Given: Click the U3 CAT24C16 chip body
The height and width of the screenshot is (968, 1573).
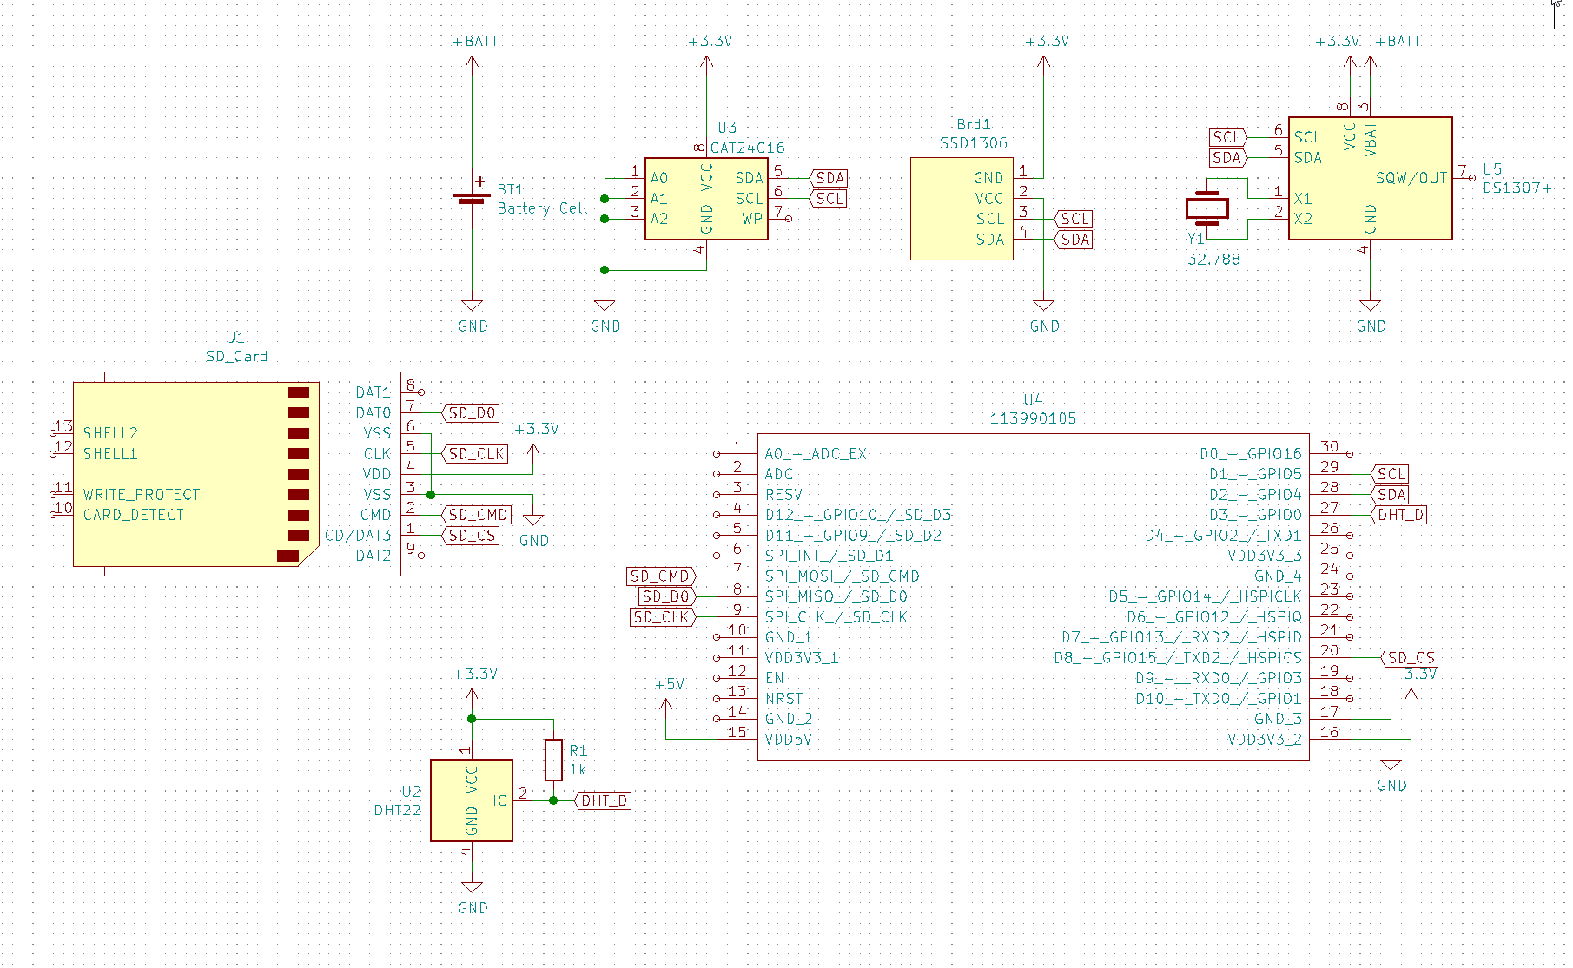Looking at the screenshot, I should pos(706,199).
